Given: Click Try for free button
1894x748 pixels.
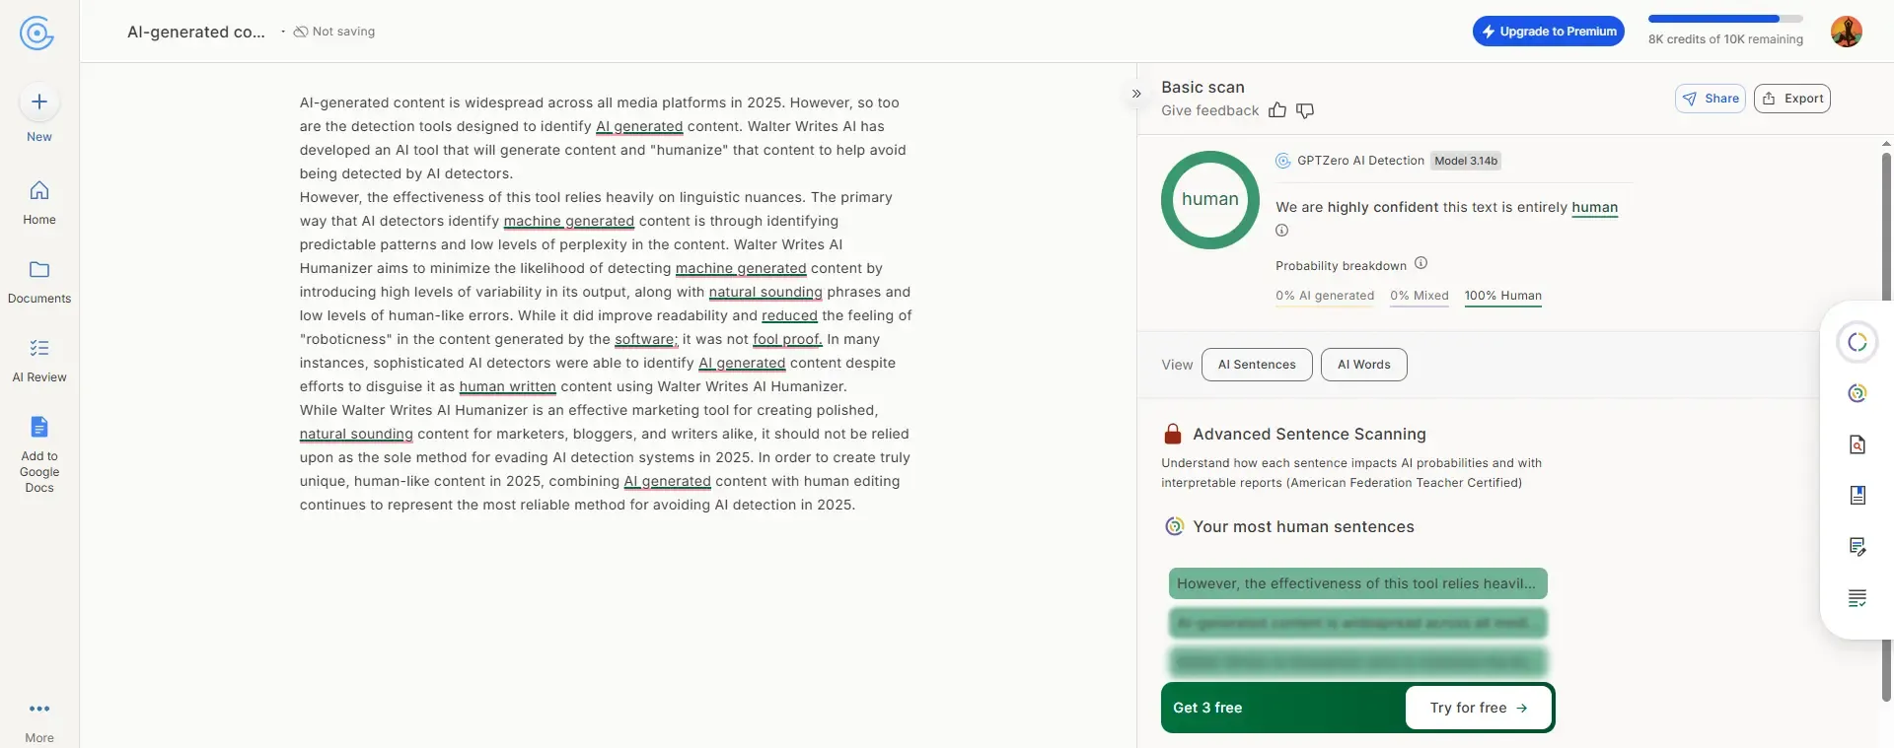Looking at the screenshot, I should [x=1479, y=708].
